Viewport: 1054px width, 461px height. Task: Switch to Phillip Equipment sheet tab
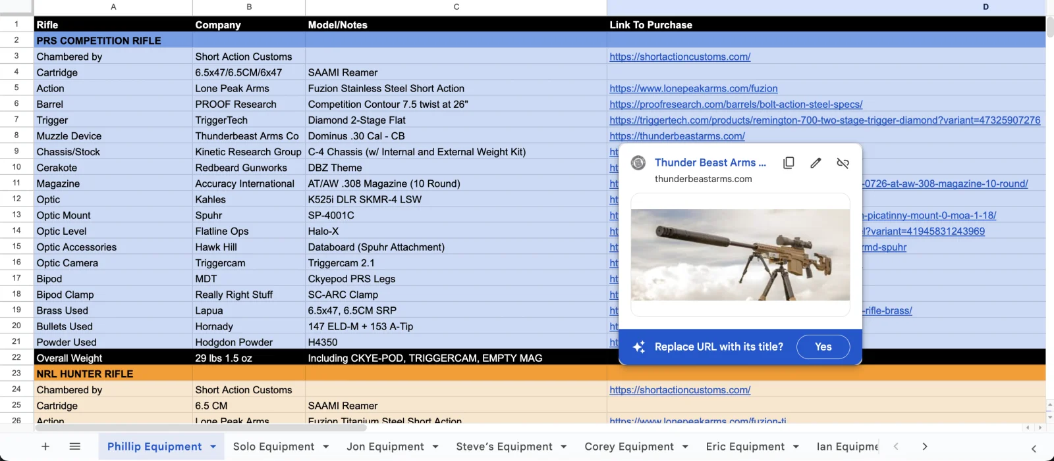pyautogui.click(x=154, y=447)
